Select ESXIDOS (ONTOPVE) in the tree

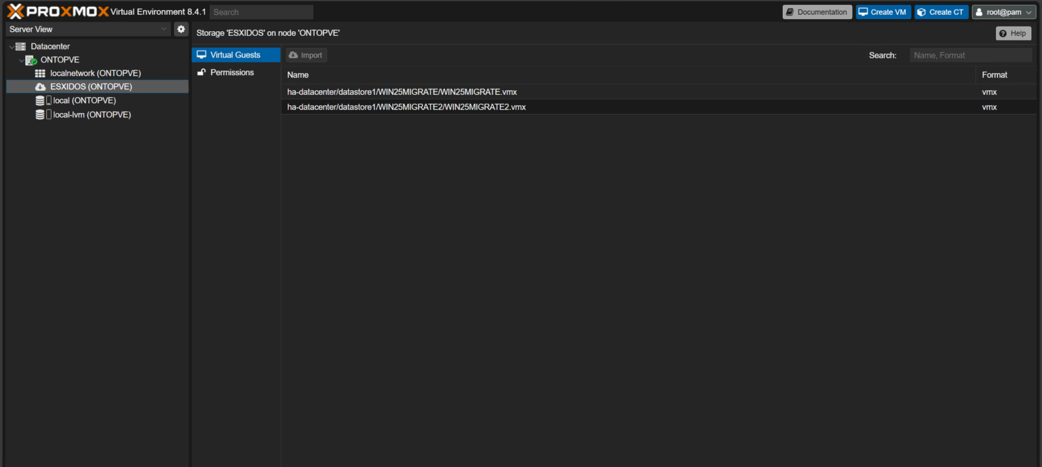[x=91, y=87]
